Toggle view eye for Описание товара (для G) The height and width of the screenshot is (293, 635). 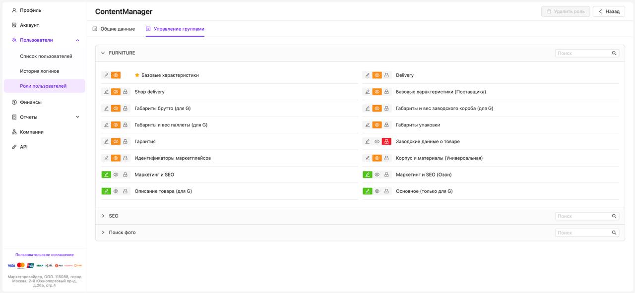click(x=116, y=191)
